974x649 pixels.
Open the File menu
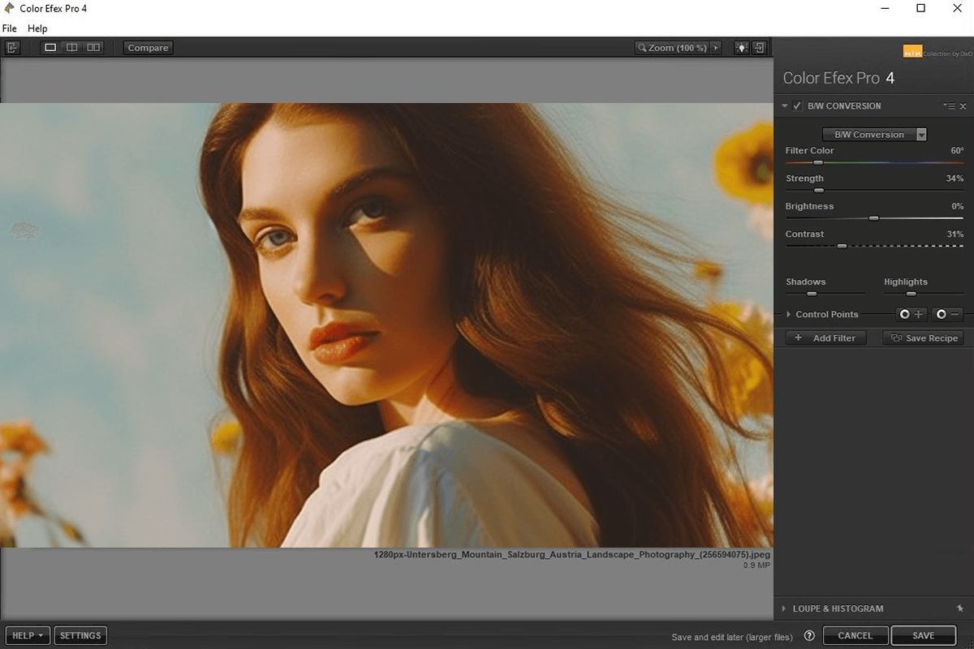click(9, 28)
